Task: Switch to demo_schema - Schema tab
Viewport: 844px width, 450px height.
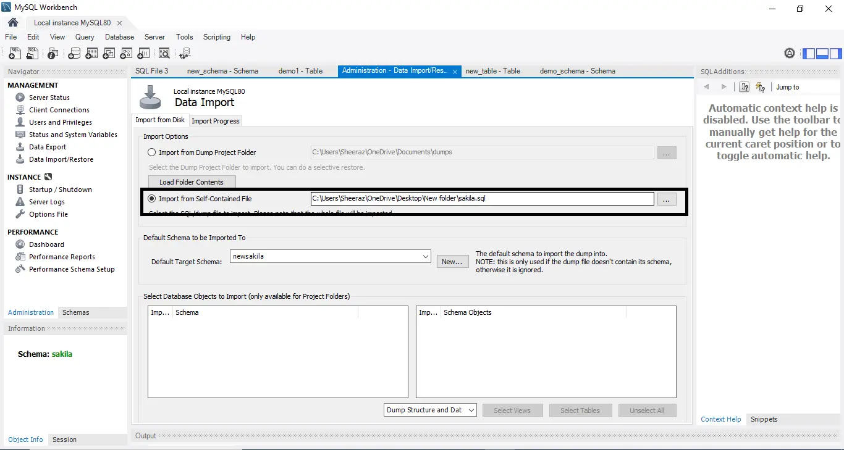Action: click(x=577, y=71)
